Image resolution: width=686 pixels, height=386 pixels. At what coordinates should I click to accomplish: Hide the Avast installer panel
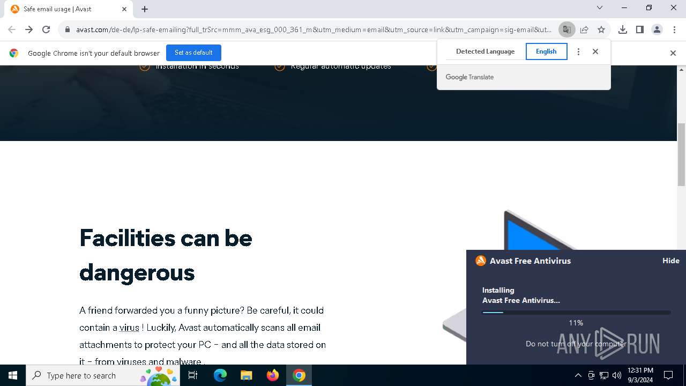point(670,261)
